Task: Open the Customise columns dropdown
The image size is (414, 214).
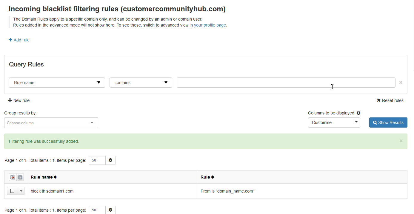Action: pos(334,122)
